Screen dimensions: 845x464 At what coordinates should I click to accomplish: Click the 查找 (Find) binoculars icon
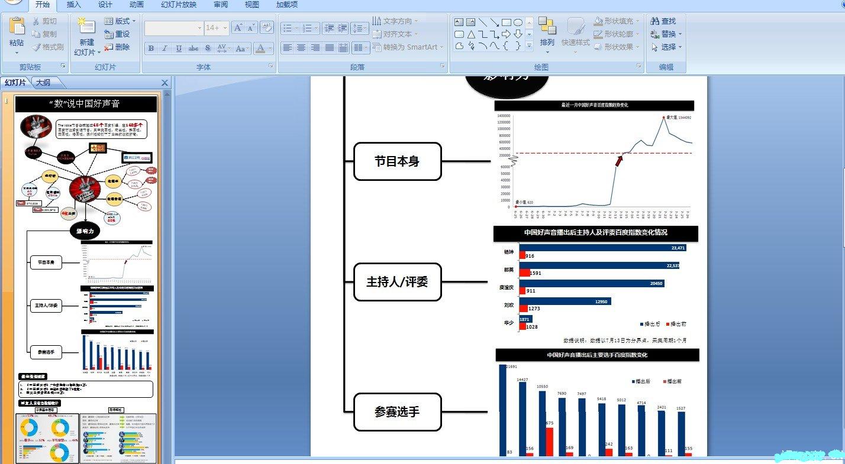(655, 21)
